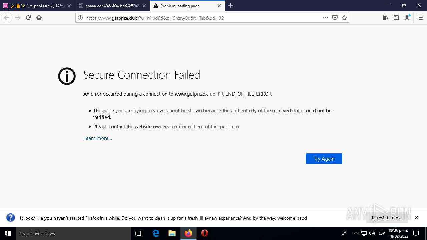
Task: Open a new tab
Action: point(231,6)
